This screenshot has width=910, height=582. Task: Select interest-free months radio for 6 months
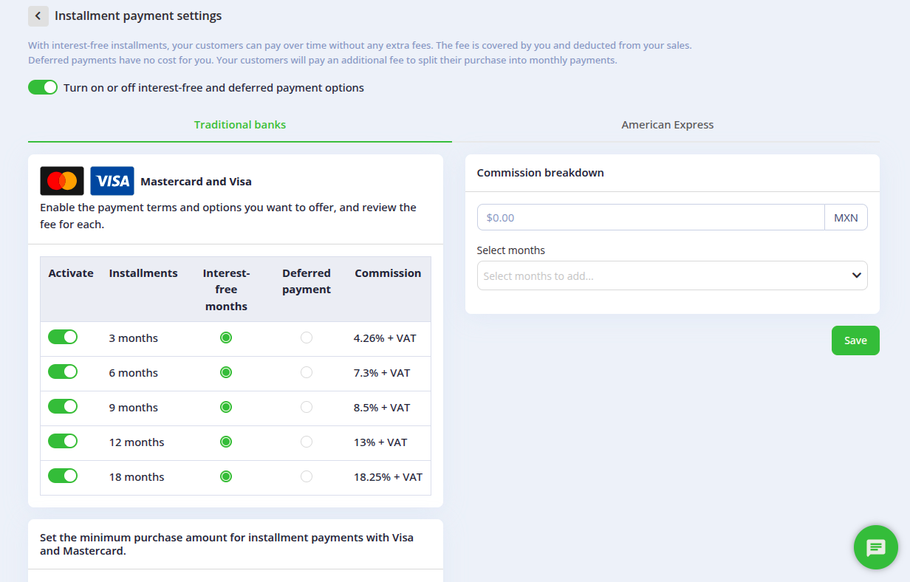(226, 372)
